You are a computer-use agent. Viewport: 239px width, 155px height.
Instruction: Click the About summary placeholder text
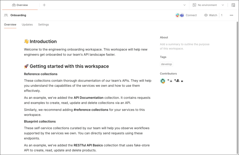[x=185, y=46]
